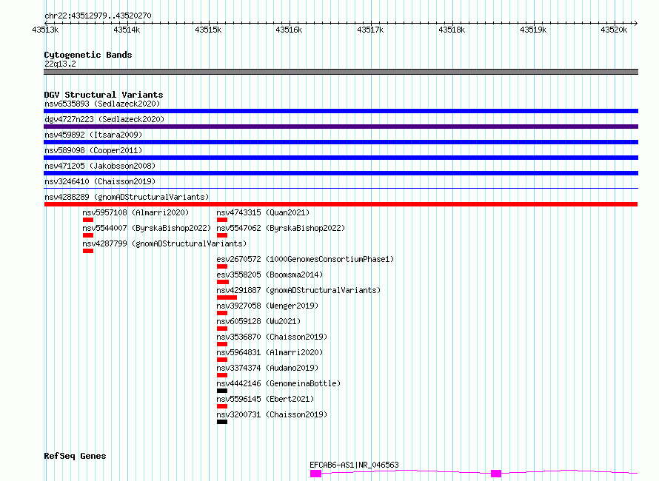The width and height of the screenshot is (659, 481).
Task: Click the 43518k ruler tick label
Action: click(452, 30)
